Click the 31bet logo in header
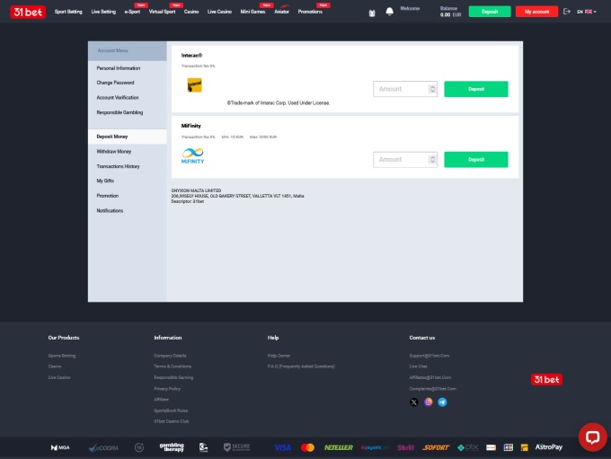This screenshot has width=611, height=459. 24,12
